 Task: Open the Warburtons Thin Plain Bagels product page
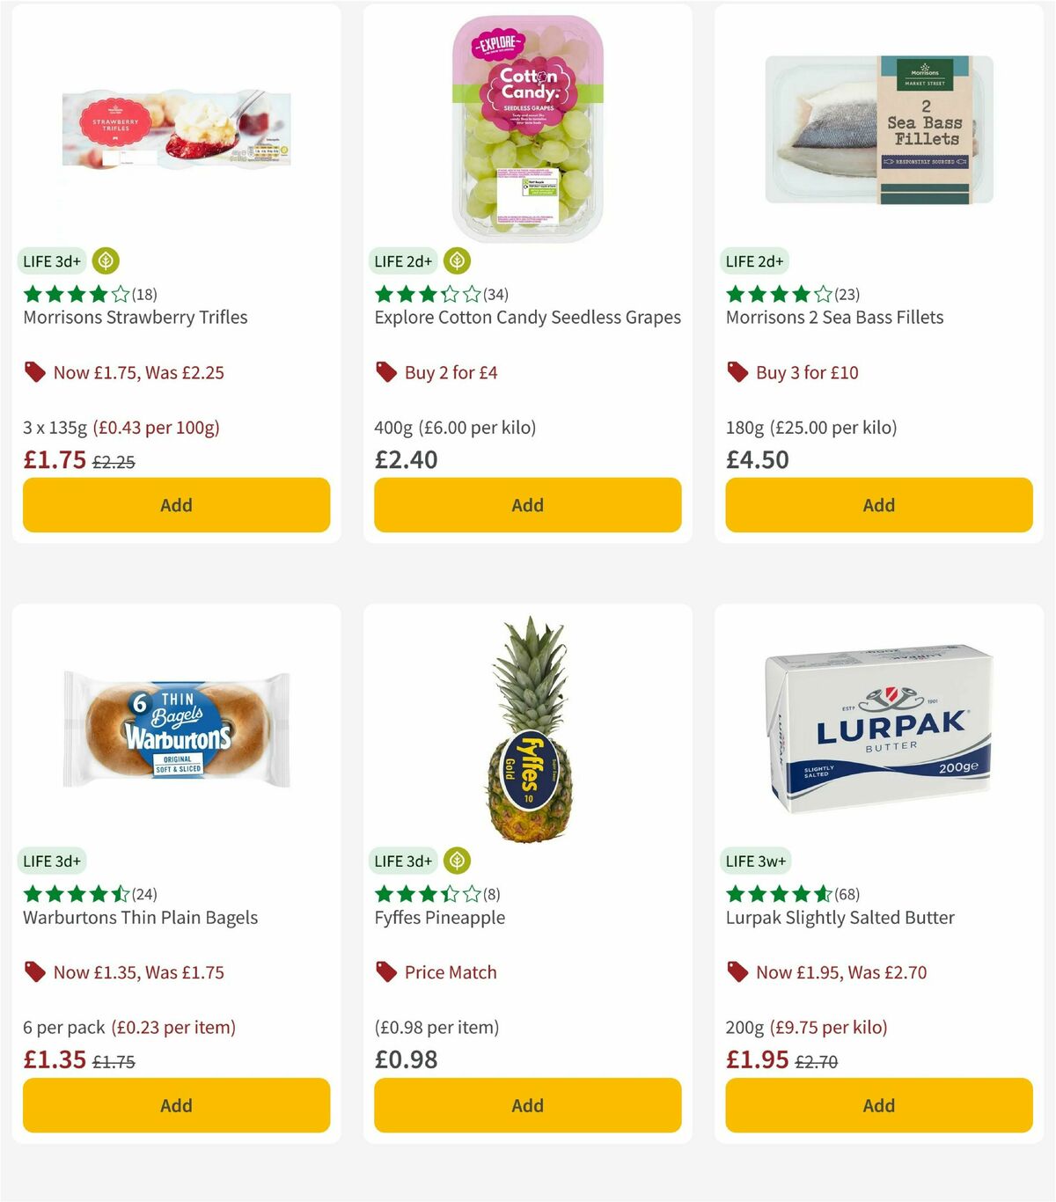click(139, 917)
